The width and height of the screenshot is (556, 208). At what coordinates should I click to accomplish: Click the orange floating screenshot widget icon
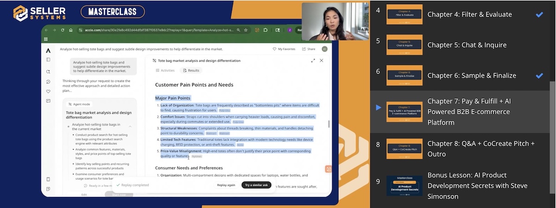click(x=328, y=169)
